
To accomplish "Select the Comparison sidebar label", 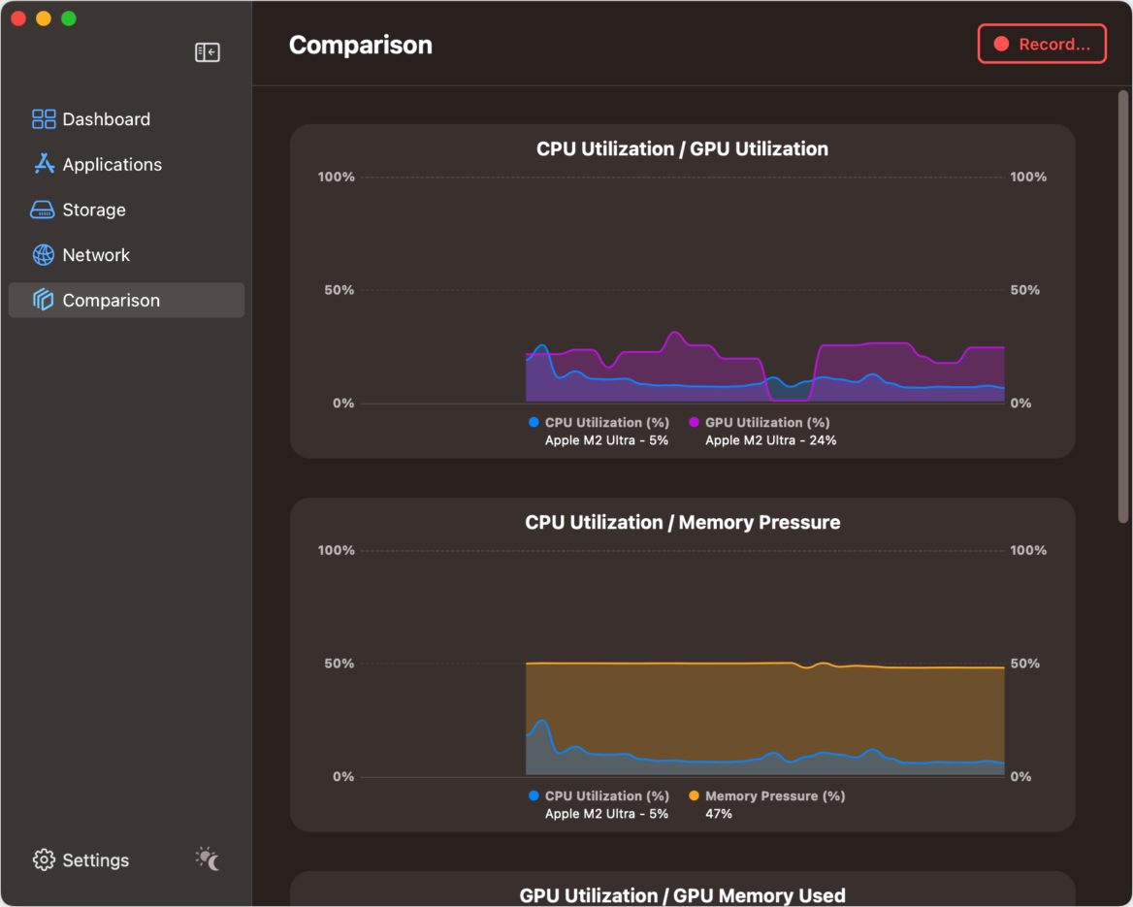I will point(112,301).
